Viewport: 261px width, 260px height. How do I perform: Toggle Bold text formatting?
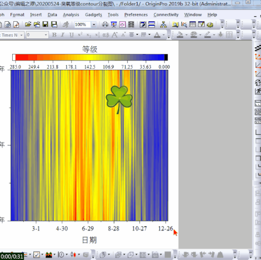click(x=54, y=35)
